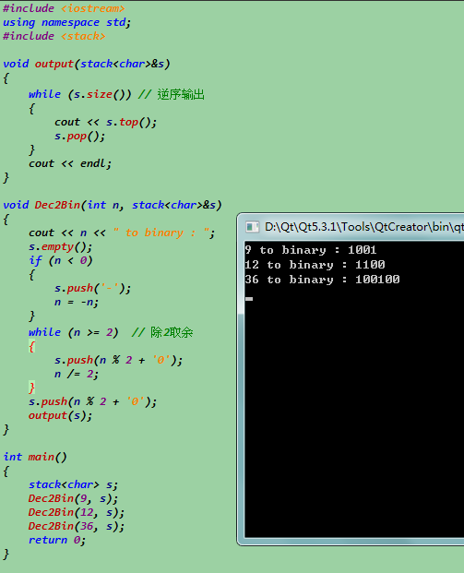Click the string literal " to binary : "
The image size is (464, 573).
pyautogui.click(x=161, y=233)
